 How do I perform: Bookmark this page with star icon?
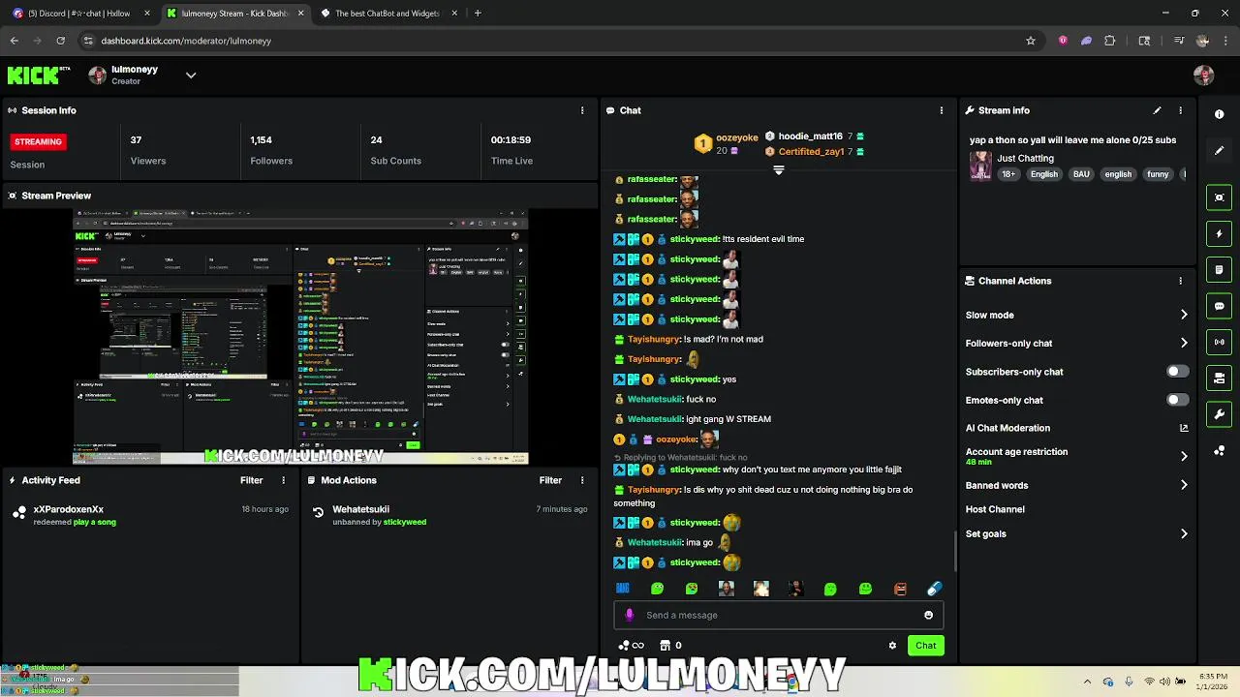1031,41
